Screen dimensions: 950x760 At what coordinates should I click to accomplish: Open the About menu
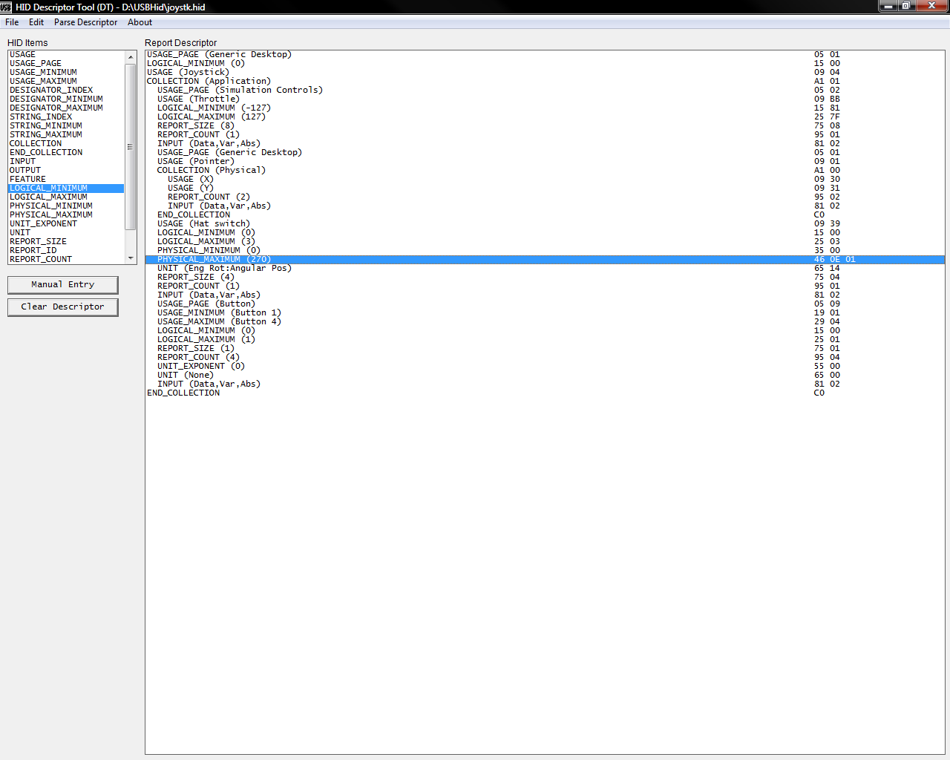coord(140,22)
